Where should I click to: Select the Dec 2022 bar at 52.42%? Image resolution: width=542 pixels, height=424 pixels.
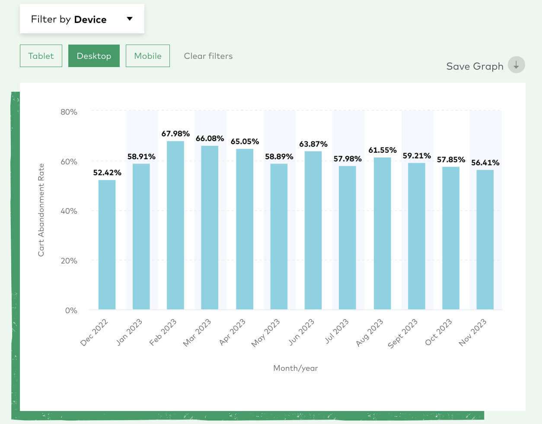pyautogui.click(x=107, y=244)
